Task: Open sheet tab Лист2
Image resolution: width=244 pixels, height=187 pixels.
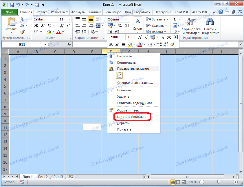Action: click(43, 177)
